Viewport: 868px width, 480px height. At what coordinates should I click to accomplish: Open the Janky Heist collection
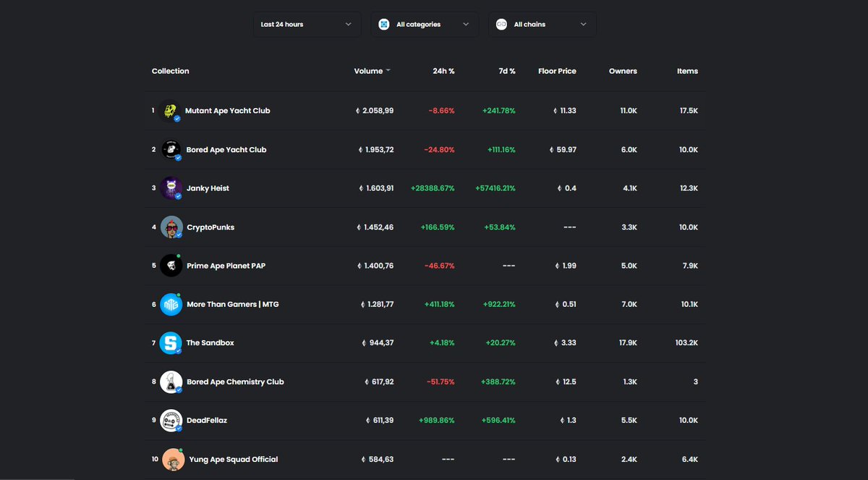pyautogui.click(x=208, y=188)
